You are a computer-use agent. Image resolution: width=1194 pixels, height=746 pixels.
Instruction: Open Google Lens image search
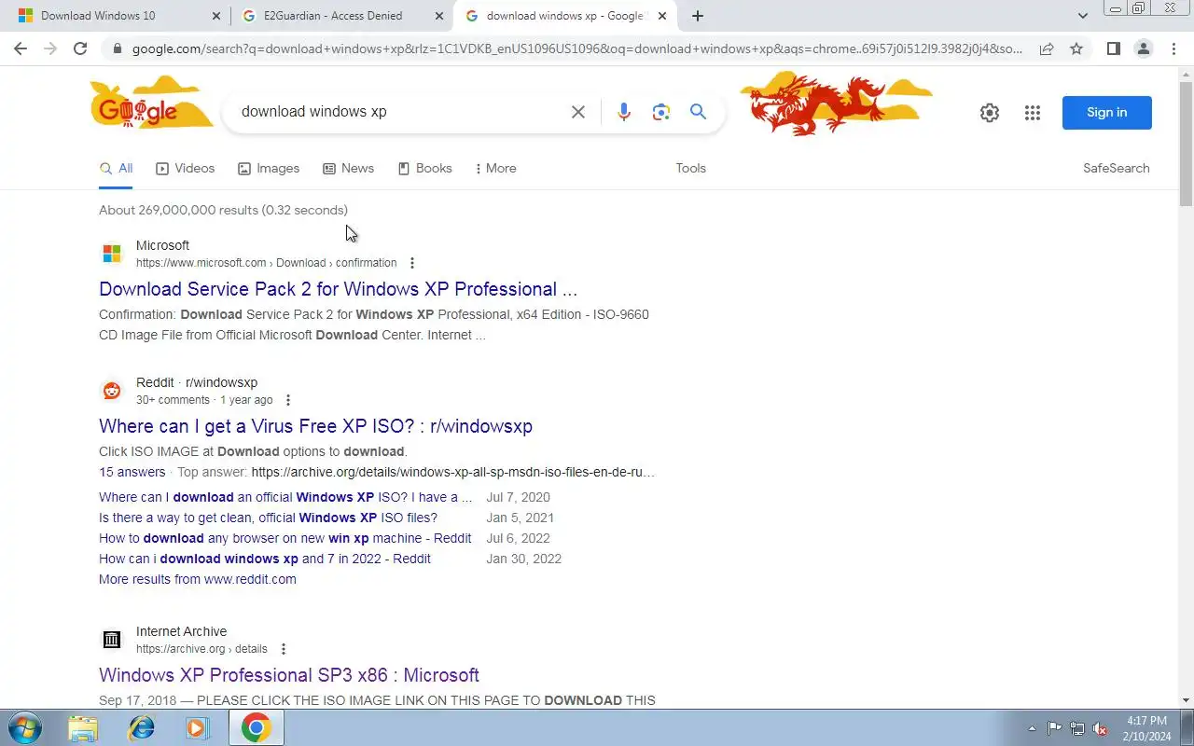point(661,112)
